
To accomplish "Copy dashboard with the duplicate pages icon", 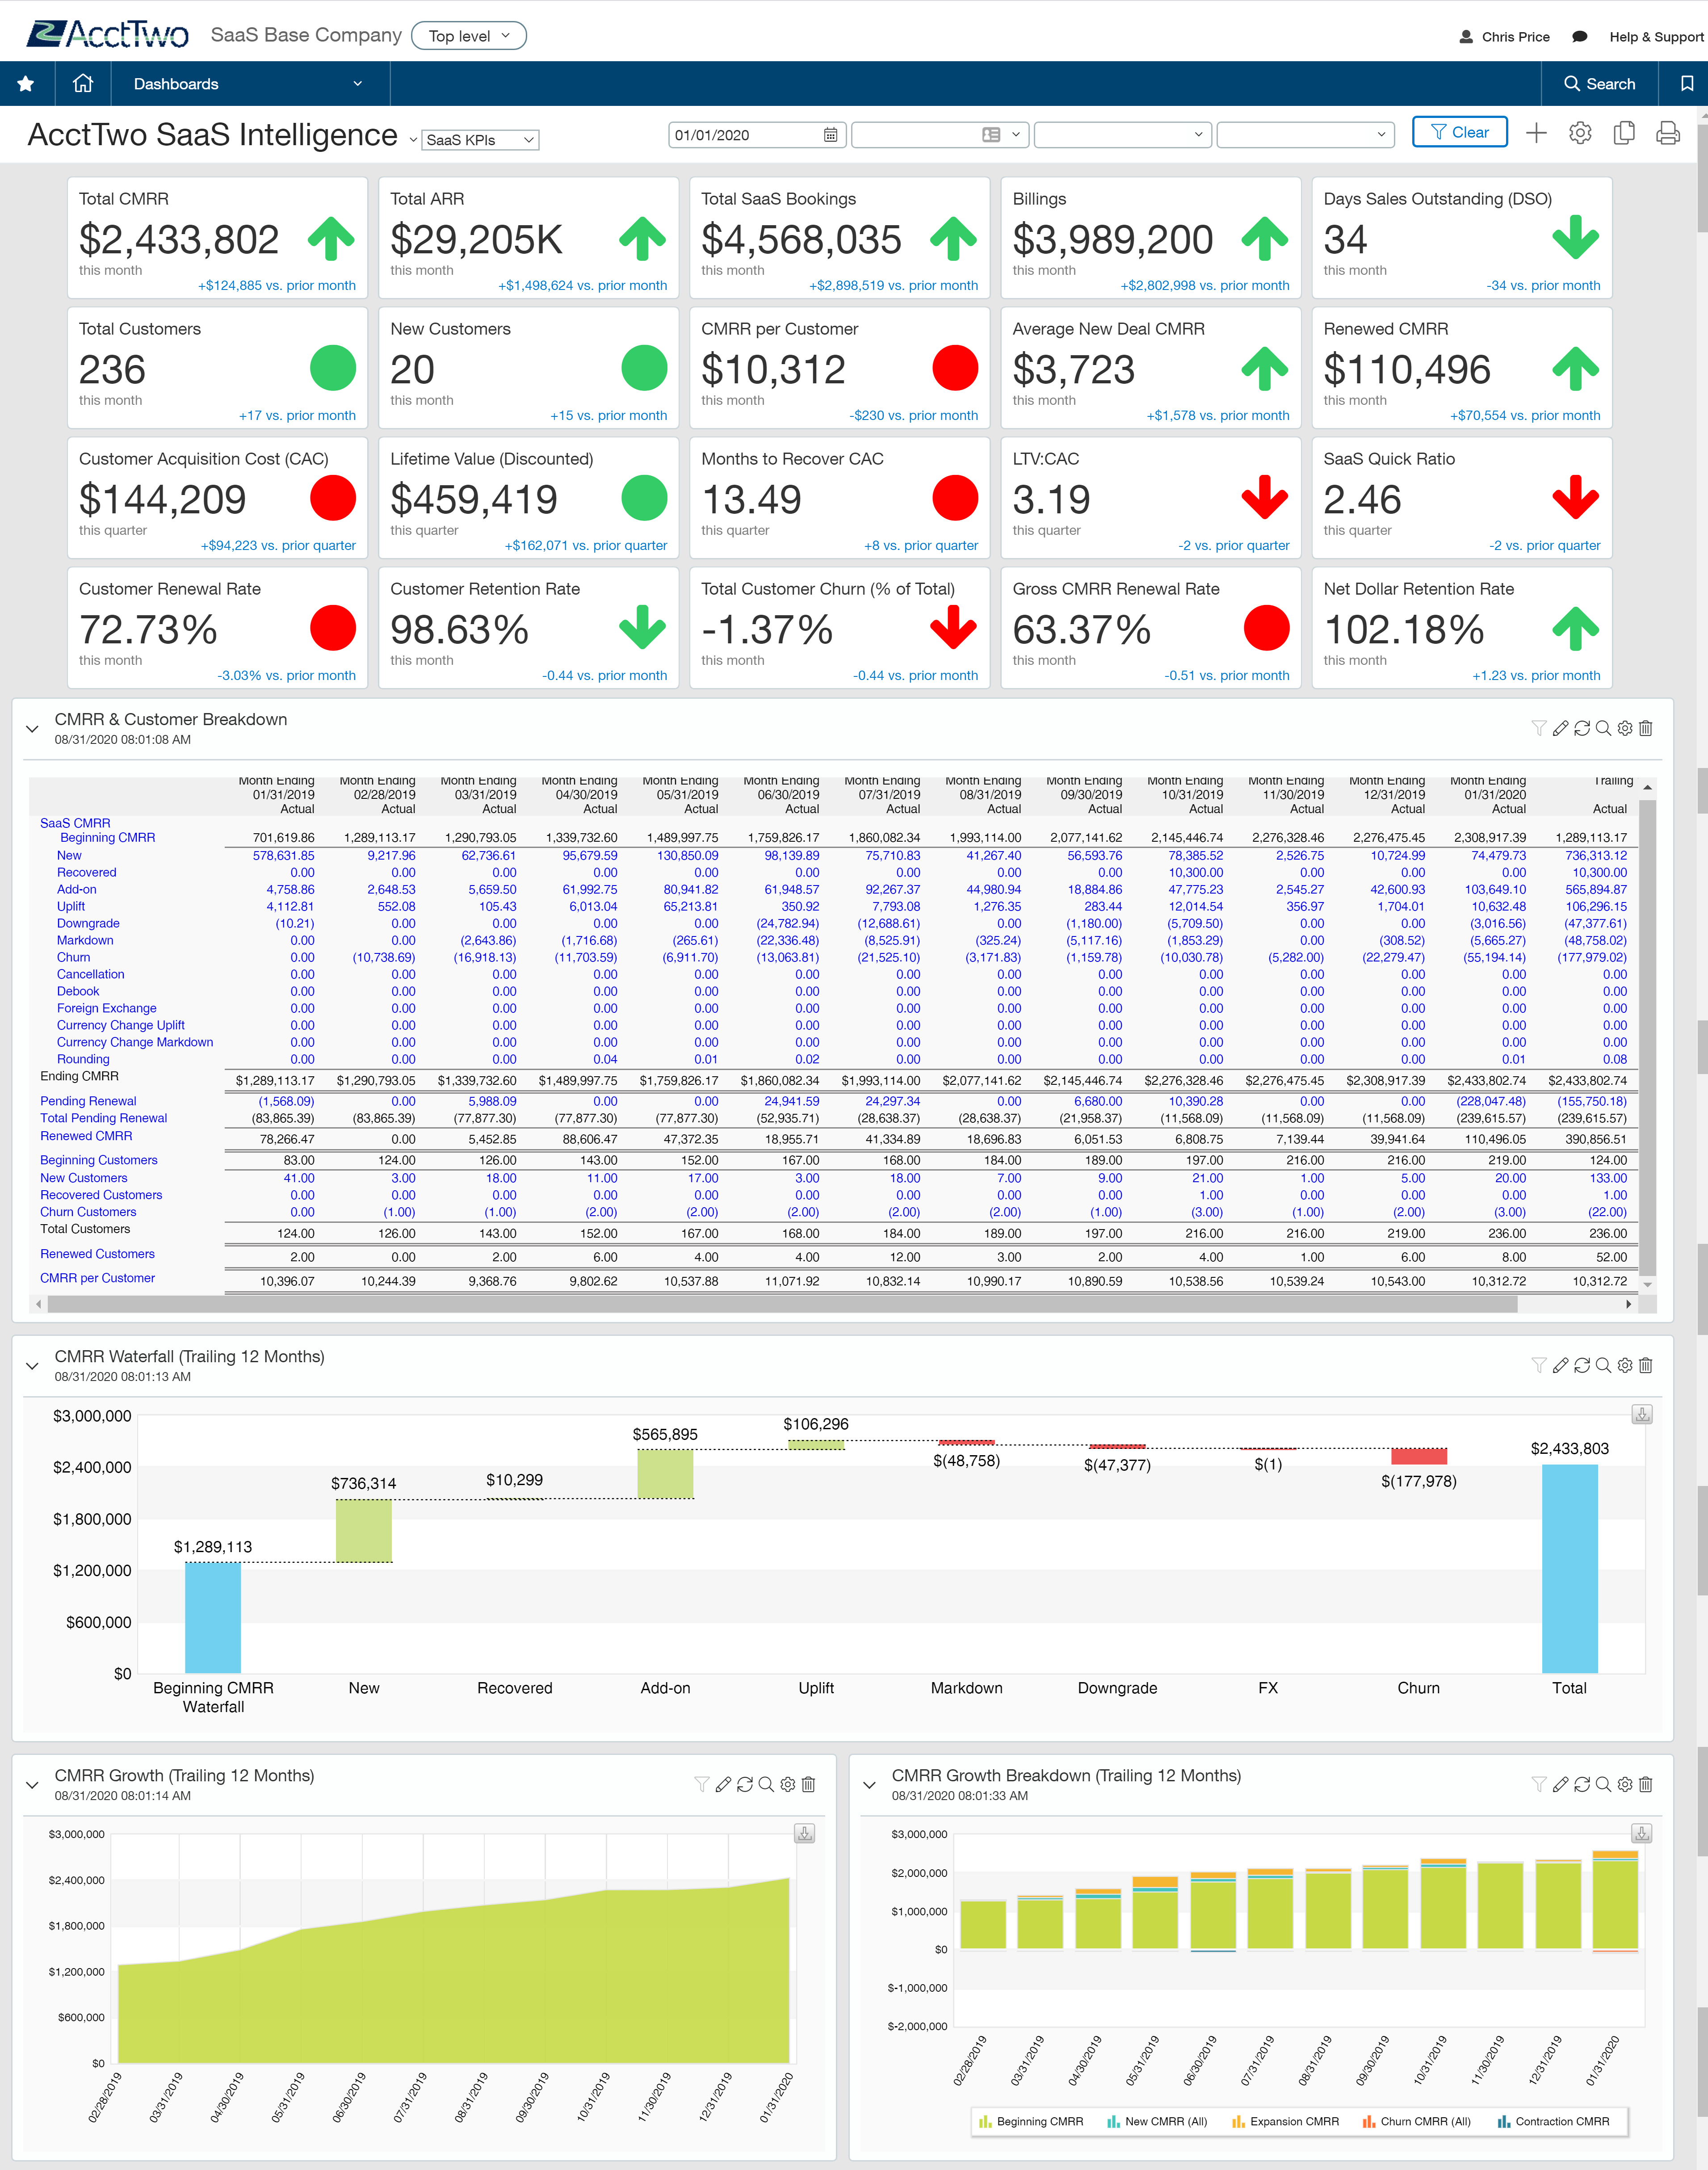I will coord(1624,133).
